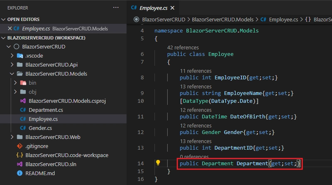This screenshot has height=185, width=332.
Task: Close Employee.cs in Open Editors list
Action: pos(10,29)
